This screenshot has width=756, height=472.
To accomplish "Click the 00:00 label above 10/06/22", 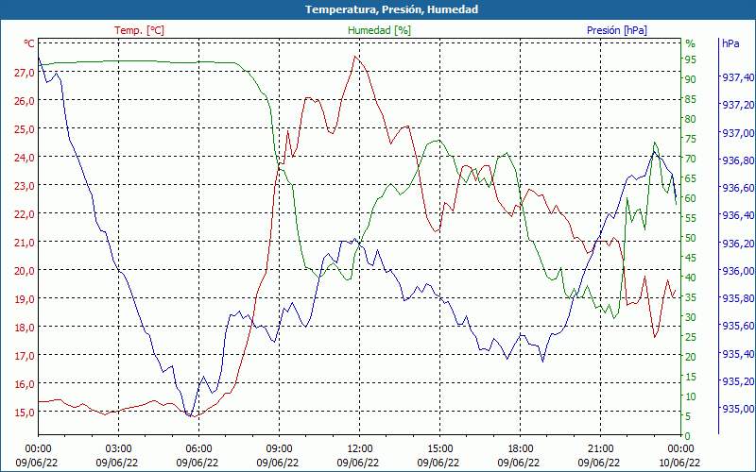I will coord(680,449).
